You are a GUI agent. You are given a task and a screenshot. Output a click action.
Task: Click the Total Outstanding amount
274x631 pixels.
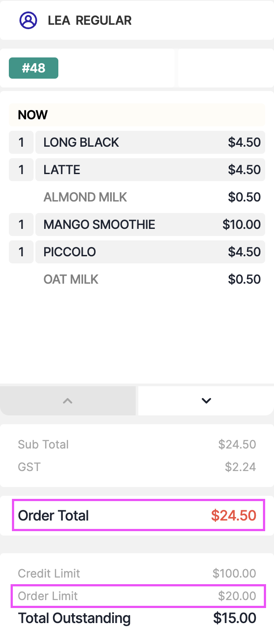(234, 618)
